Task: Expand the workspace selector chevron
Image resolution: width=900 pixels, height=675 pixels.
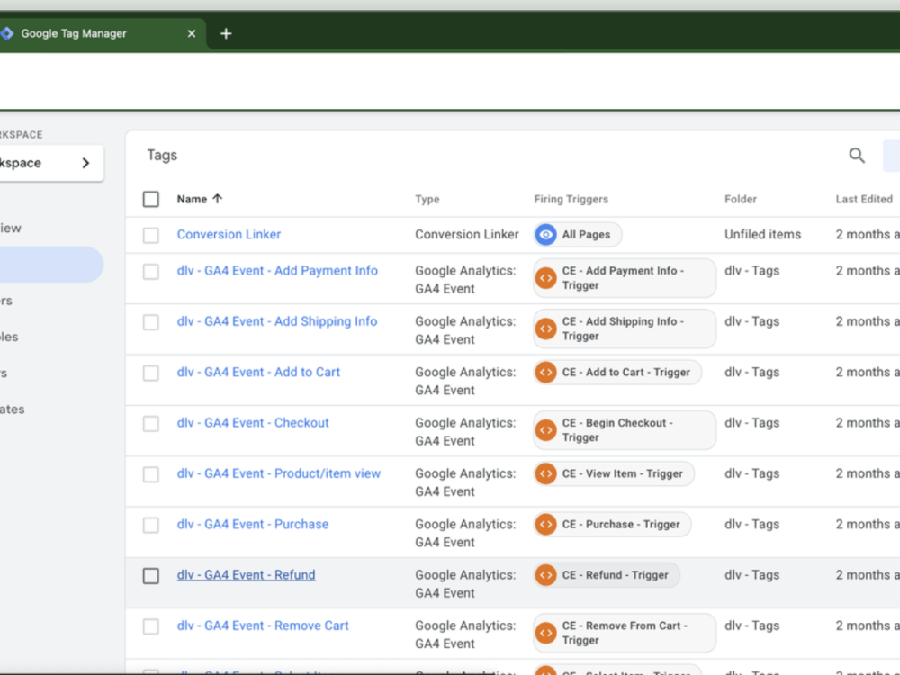Action: tap(85, 163)
